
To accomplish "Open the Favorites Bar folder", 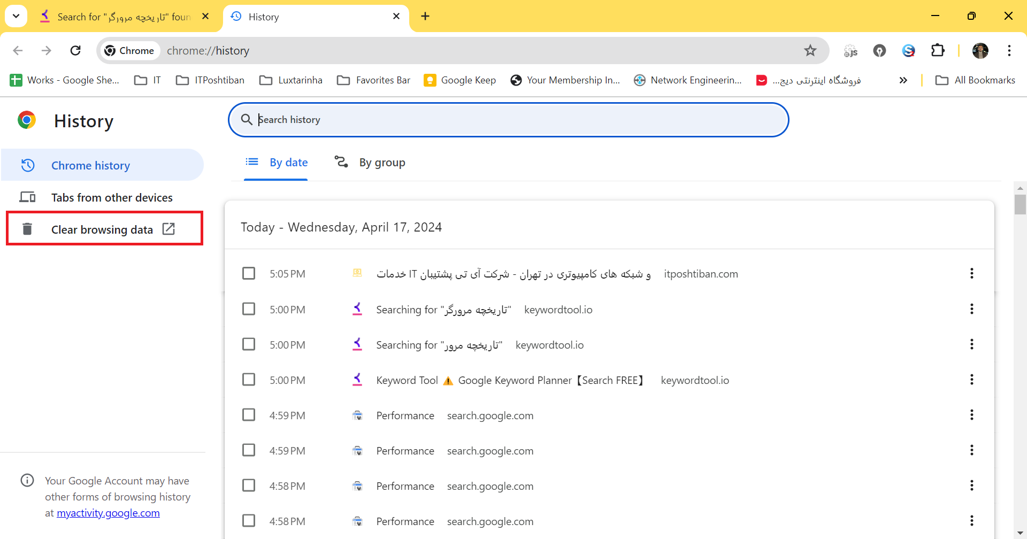I will point(373,80).
